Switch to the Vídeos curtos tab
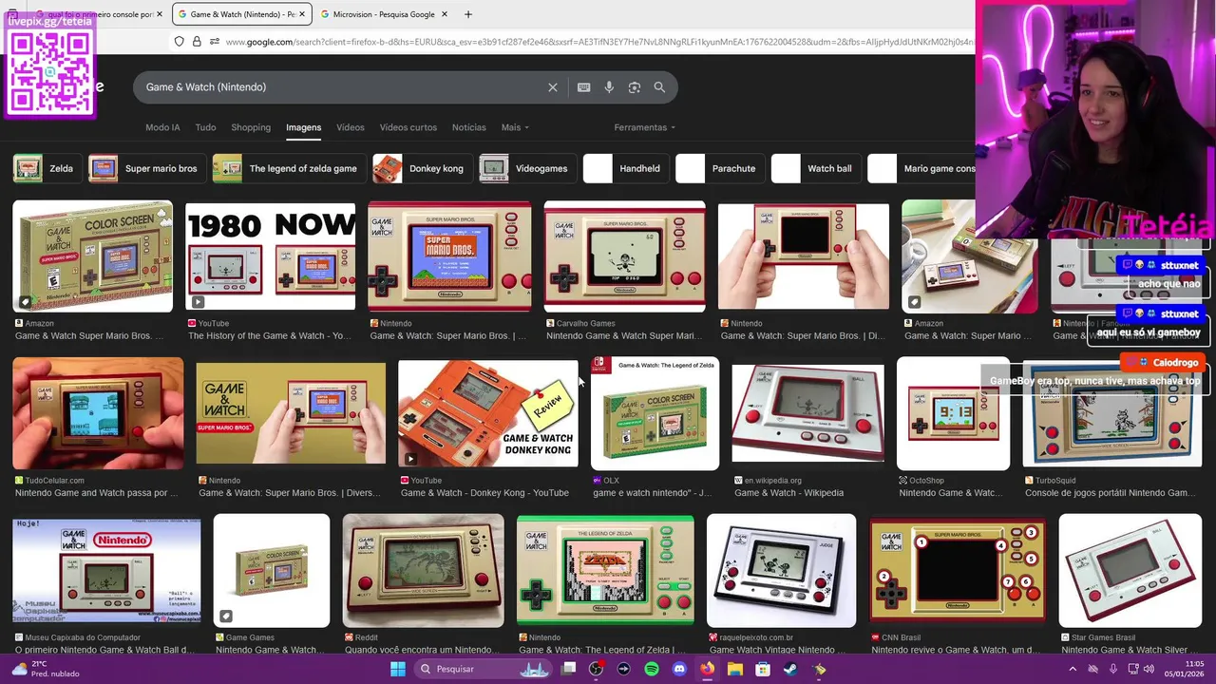 point(408,127)
